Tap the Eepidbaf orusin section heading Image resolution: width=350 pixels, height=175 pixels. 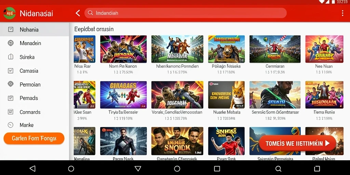(x=94, y=29)
